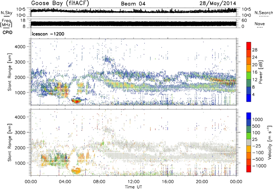Click the 'icescan -1200' text
This screenshot has width=273, height=189.
click(48, 34)
